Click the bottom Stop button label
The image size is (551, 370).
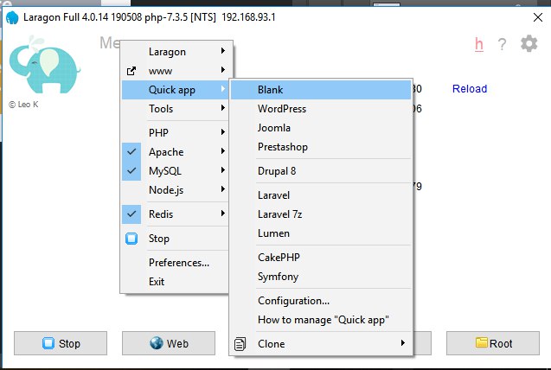pos(69,343)
